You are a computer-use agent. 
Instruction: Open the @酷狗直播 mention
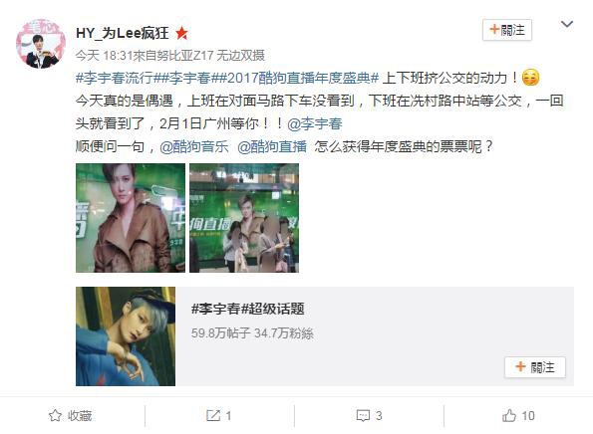272,146
